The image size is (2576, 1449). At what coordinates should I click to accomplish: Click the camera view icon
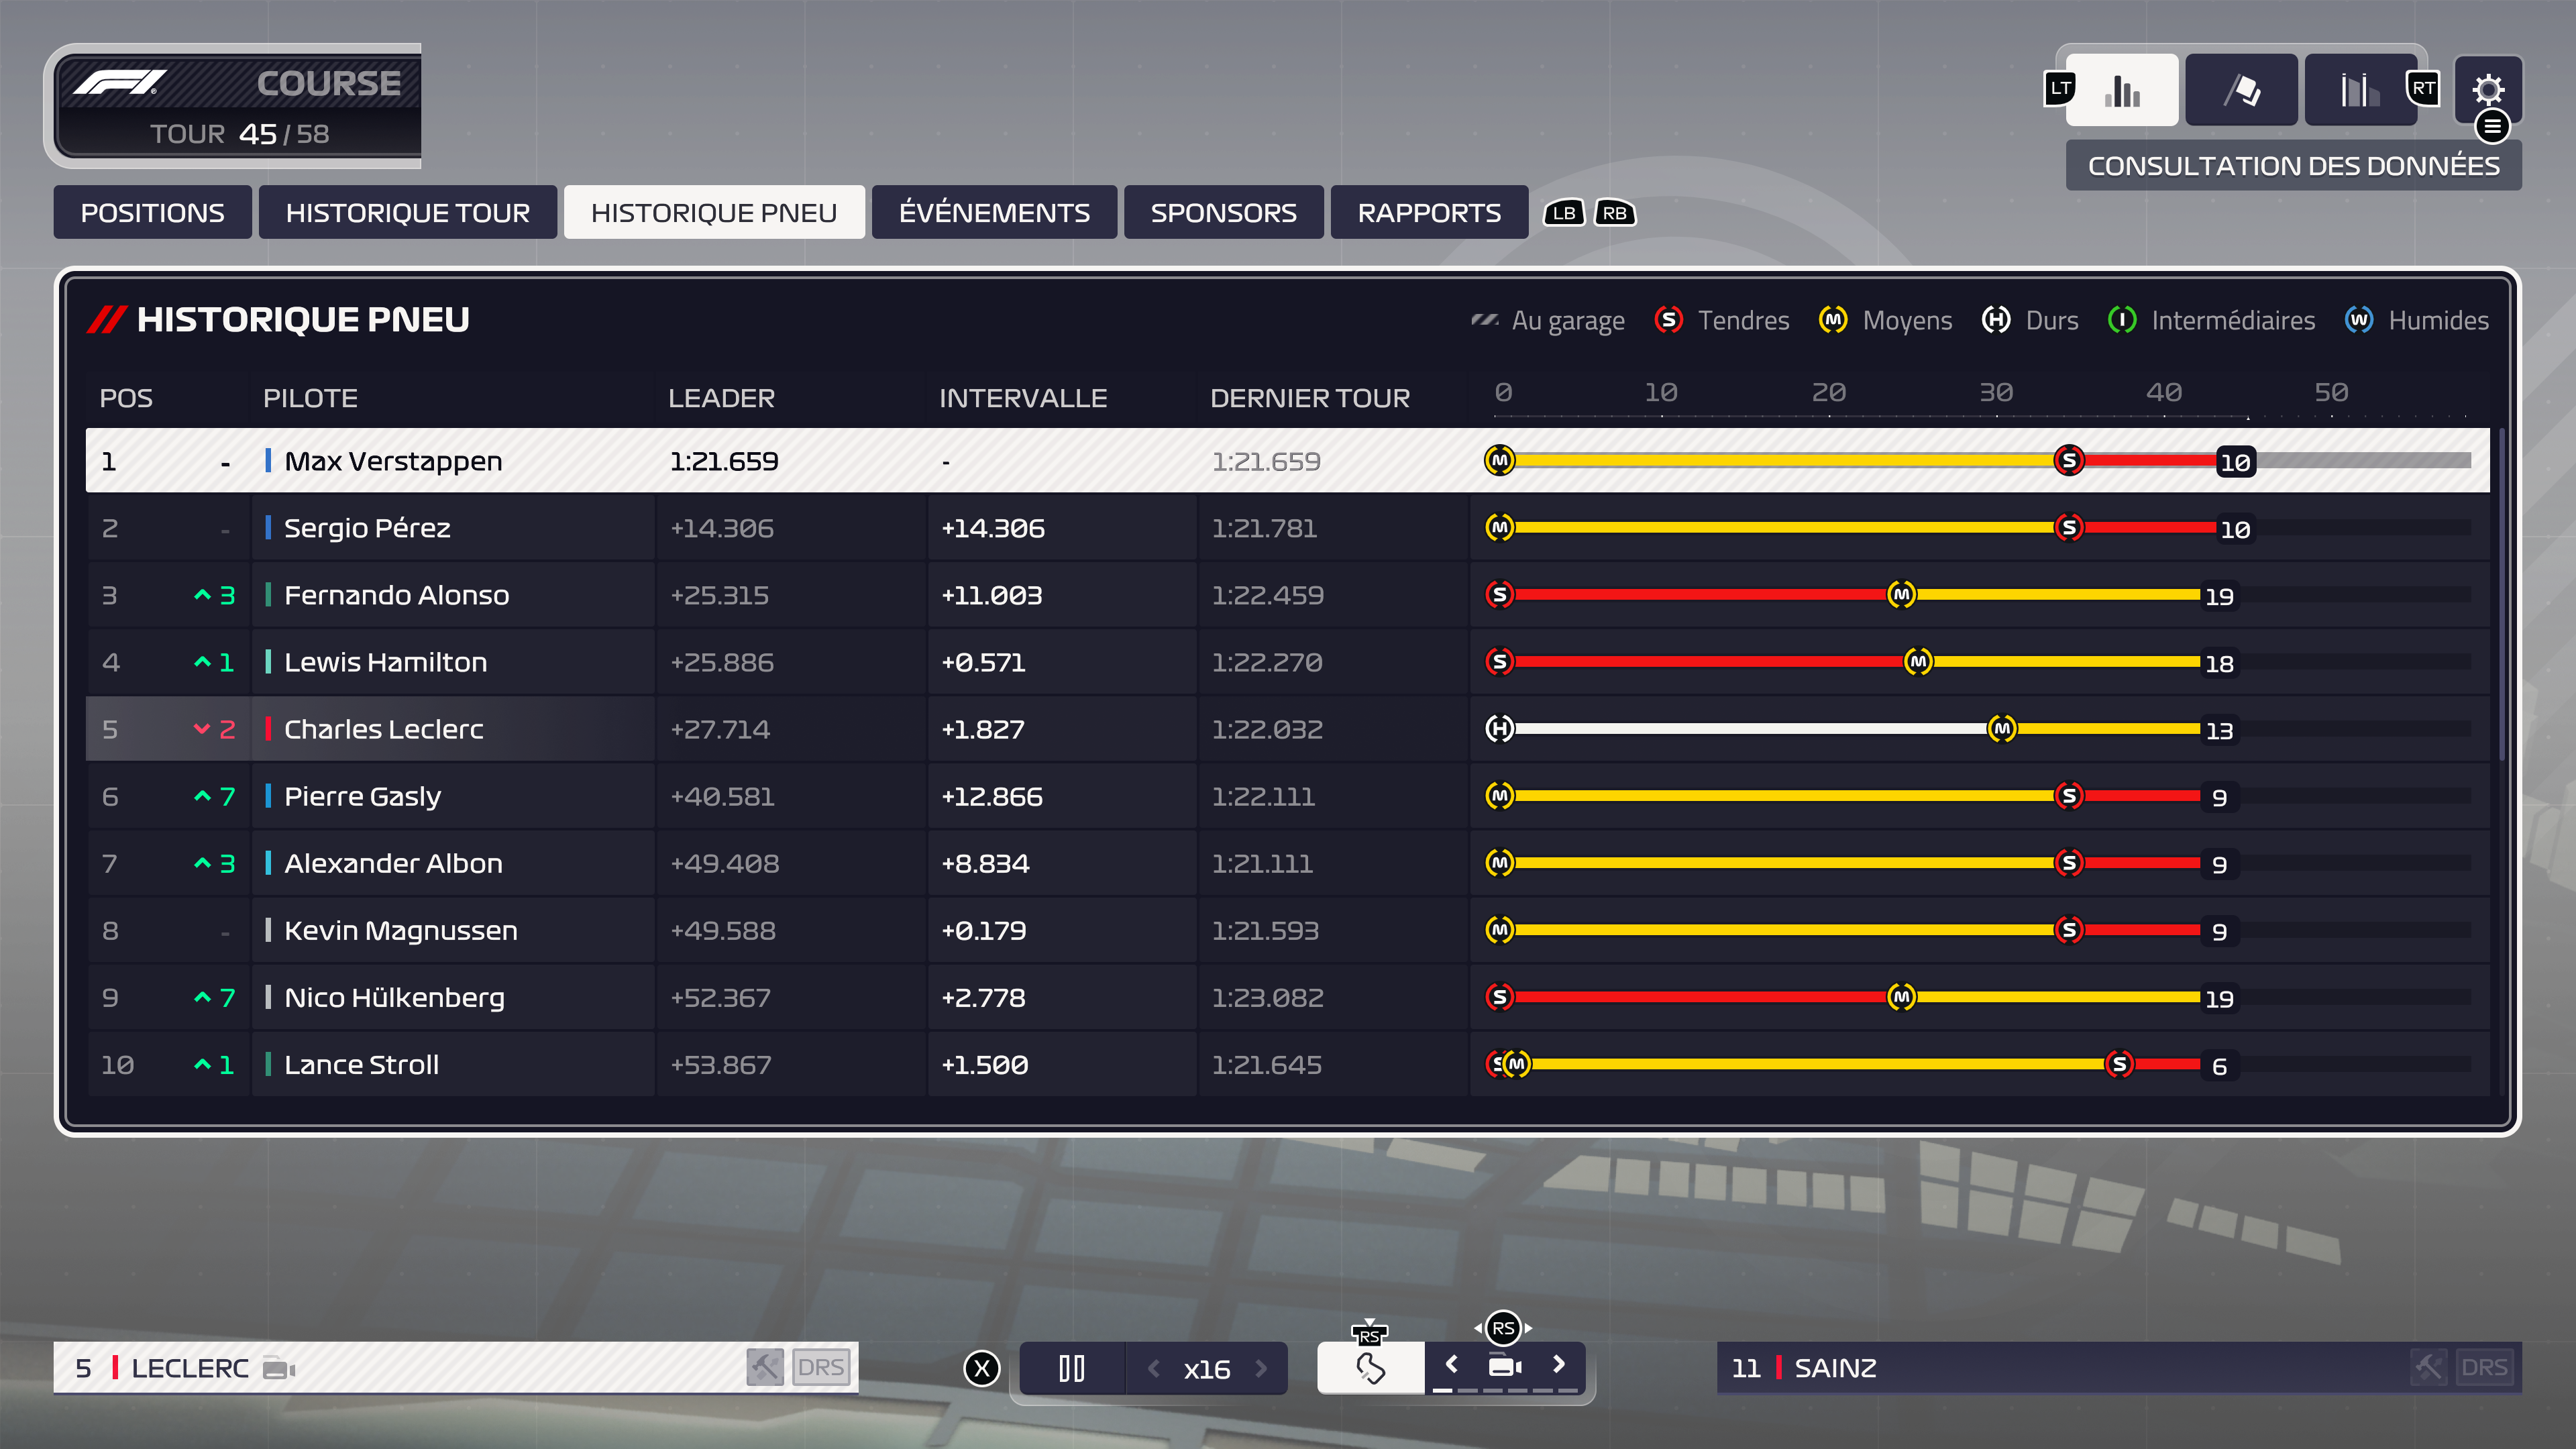pyautogui.click(x=1504, y=1366)
